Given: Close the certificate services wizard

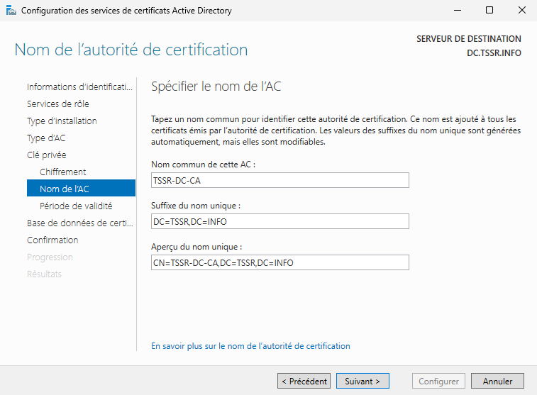Looking at the screenshot, I should click(521, 11).
